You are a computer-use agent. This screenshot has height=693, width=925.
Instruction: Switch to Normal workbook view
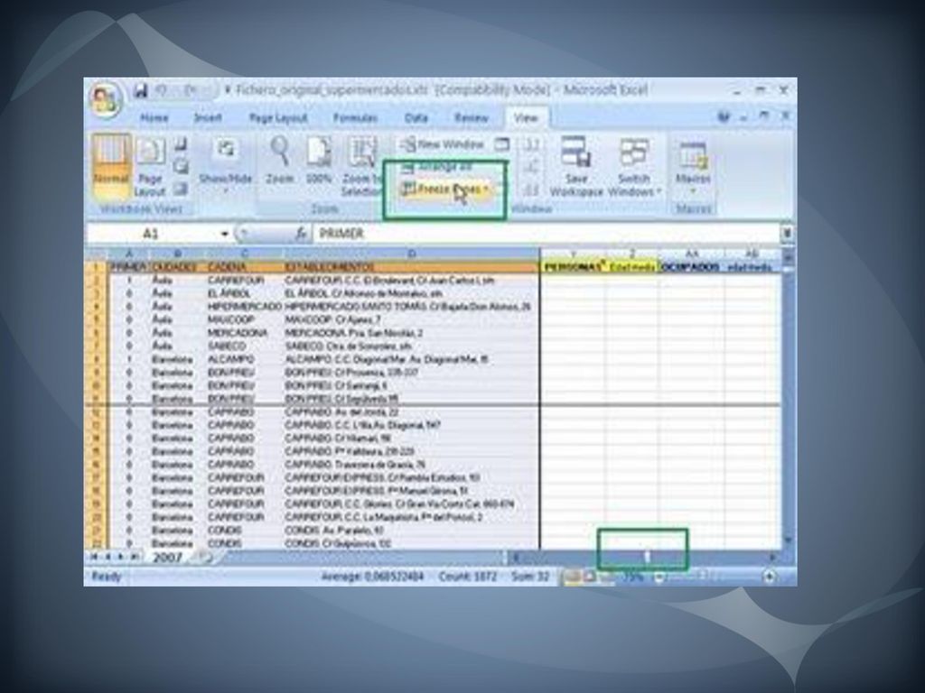pos(111,167)
